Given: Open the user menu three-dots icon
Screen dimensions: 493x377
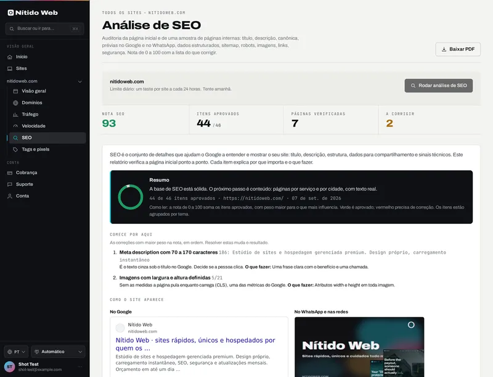Looking at the screenshot, I should point(80,367).
